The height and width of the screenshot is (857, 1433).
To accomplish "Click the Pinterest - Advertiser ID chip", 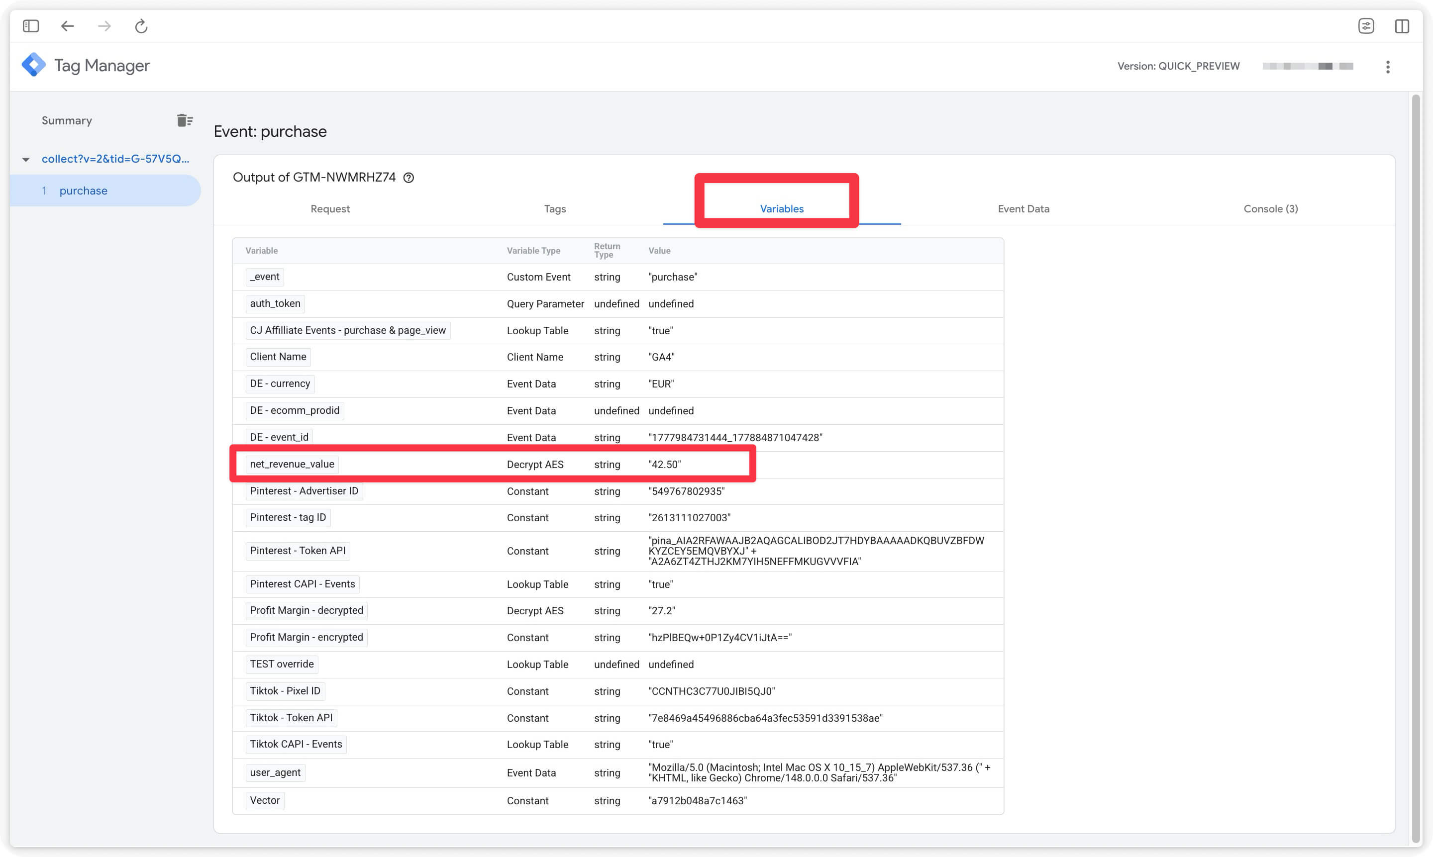I will 304,491.
